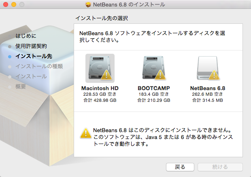Click the 続ける (Continue) button
251x177 pixels.
tap(220, 167)
